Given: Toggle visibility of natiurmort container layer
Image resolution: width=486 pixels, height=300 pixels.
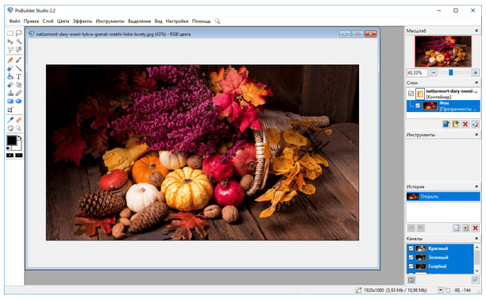Looking at the screenshot, I should (411, 94).
